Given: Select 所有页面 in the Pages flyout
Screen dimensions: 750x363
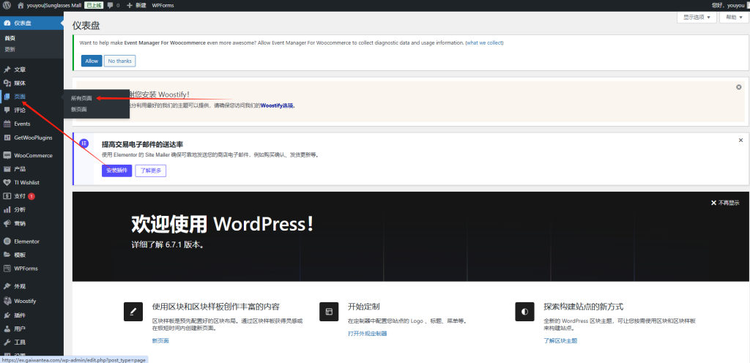Looking at the screenshot, I should tap(81, 98).
